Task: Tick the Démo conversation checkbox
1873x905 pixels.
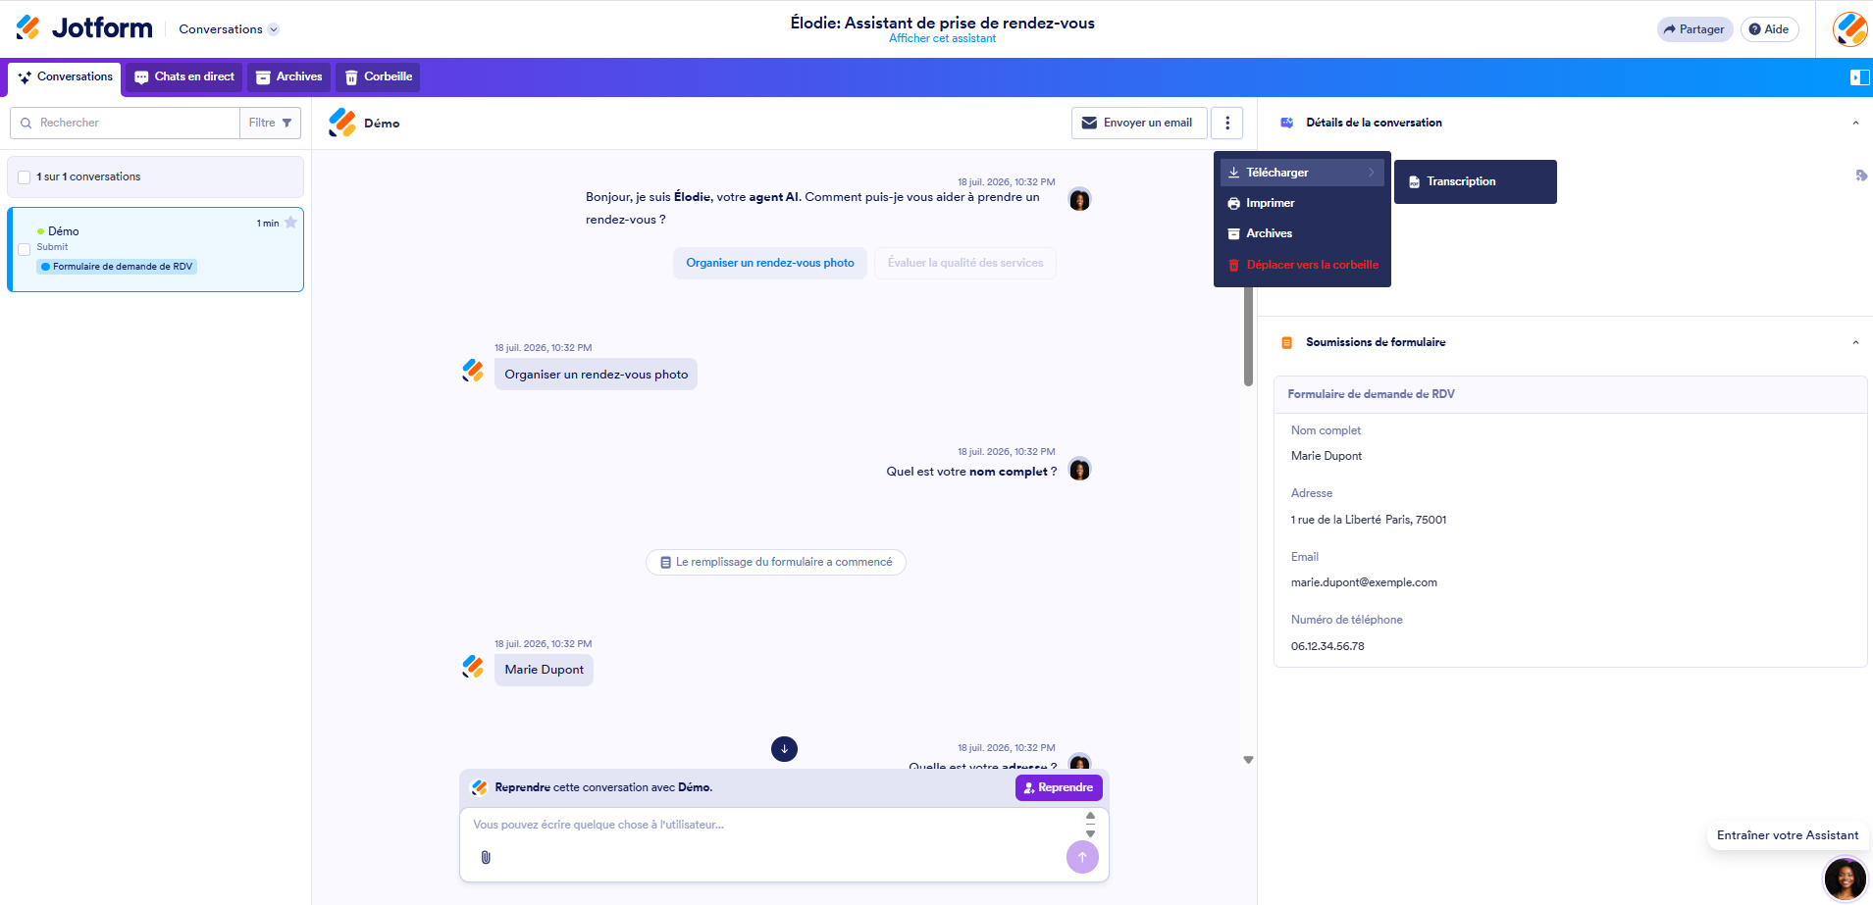Action: [x=25, y=249]
